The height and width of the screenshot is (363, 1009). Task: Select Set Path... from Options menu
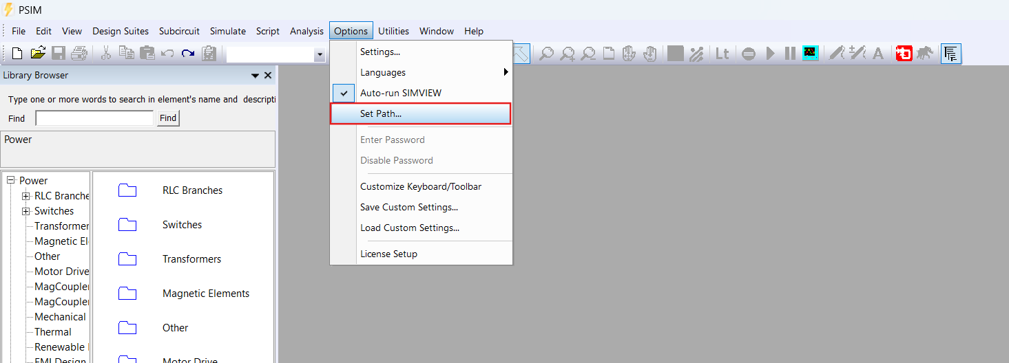click(x=421, y=113)
